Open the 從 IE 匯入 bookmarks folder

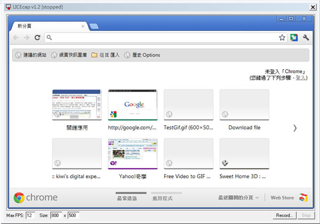tap(105, 55)
